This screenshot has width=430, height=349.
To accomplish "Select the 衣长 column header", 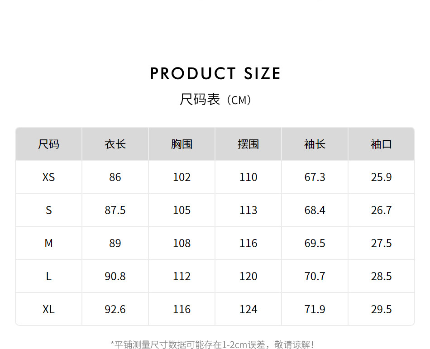I will (x=115, y=144).
